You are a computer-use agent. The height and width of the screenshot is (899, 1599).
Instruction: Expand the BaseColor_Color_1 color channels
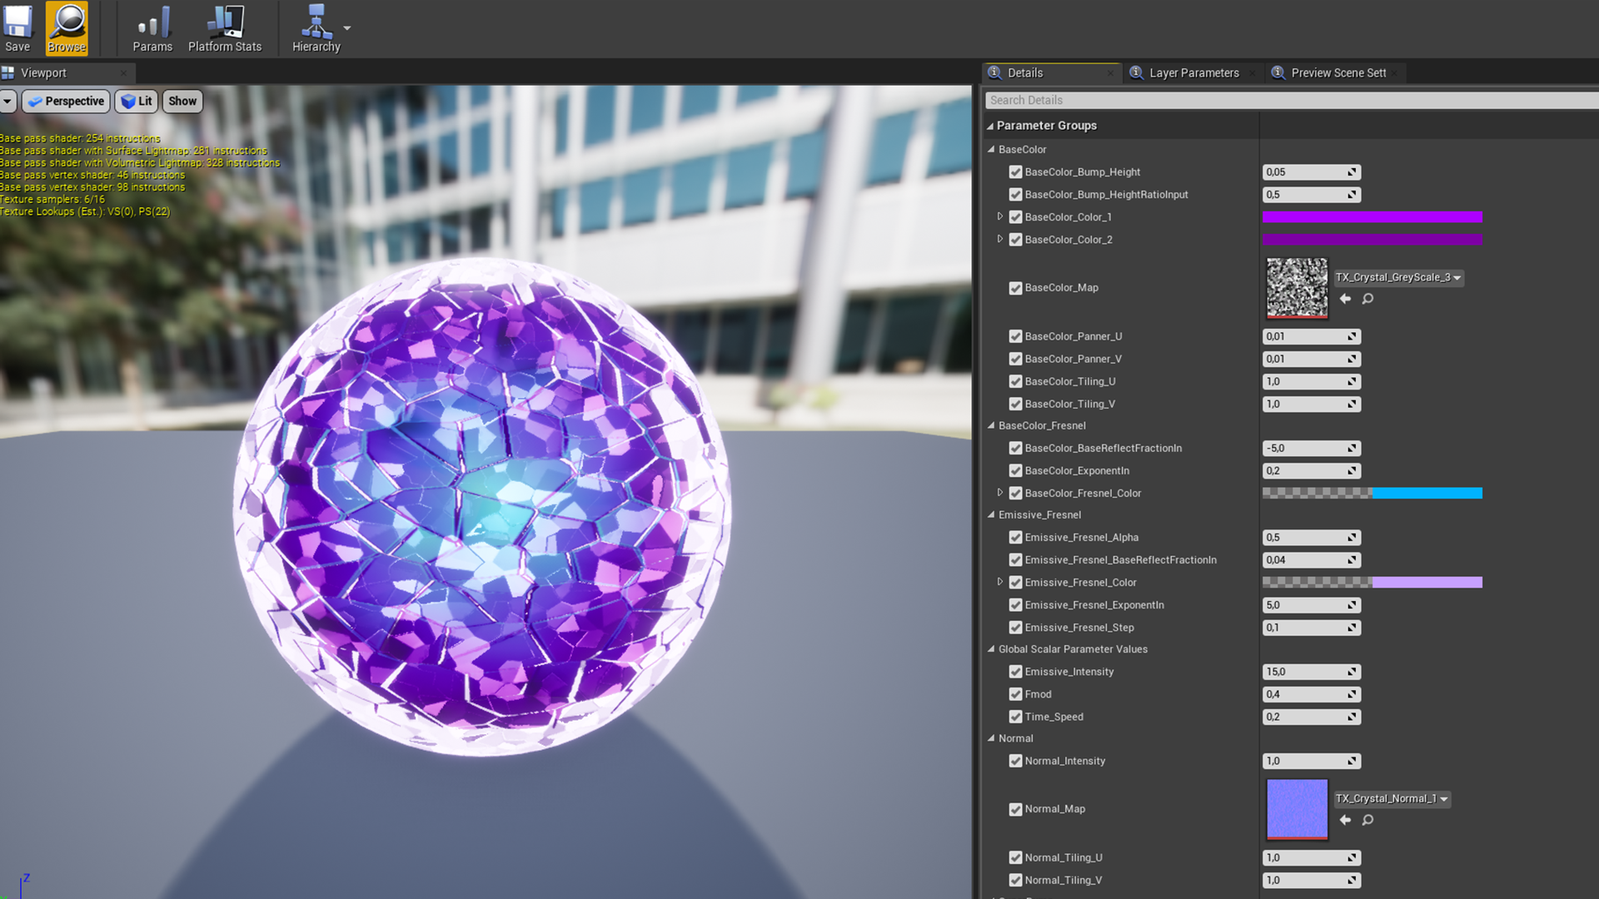(x=1000, y=216)
